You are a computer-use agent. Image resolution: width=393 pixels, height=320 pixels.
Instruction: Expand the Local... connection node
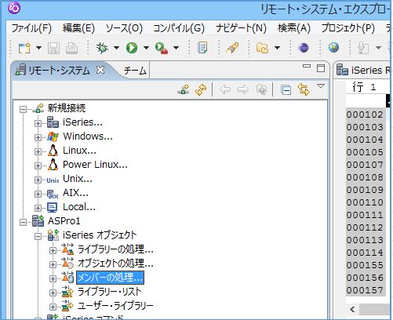(38, 208)
